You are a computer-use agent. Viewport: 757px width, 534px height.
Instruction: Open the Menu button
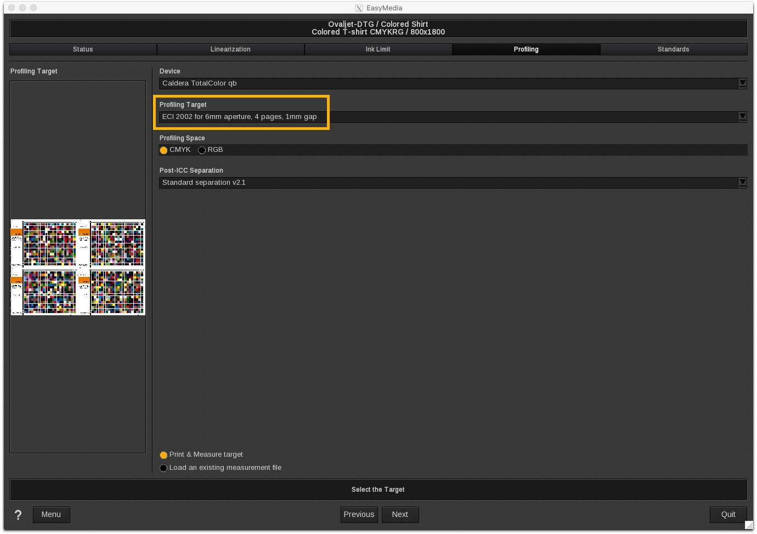(x=51, y=515)
